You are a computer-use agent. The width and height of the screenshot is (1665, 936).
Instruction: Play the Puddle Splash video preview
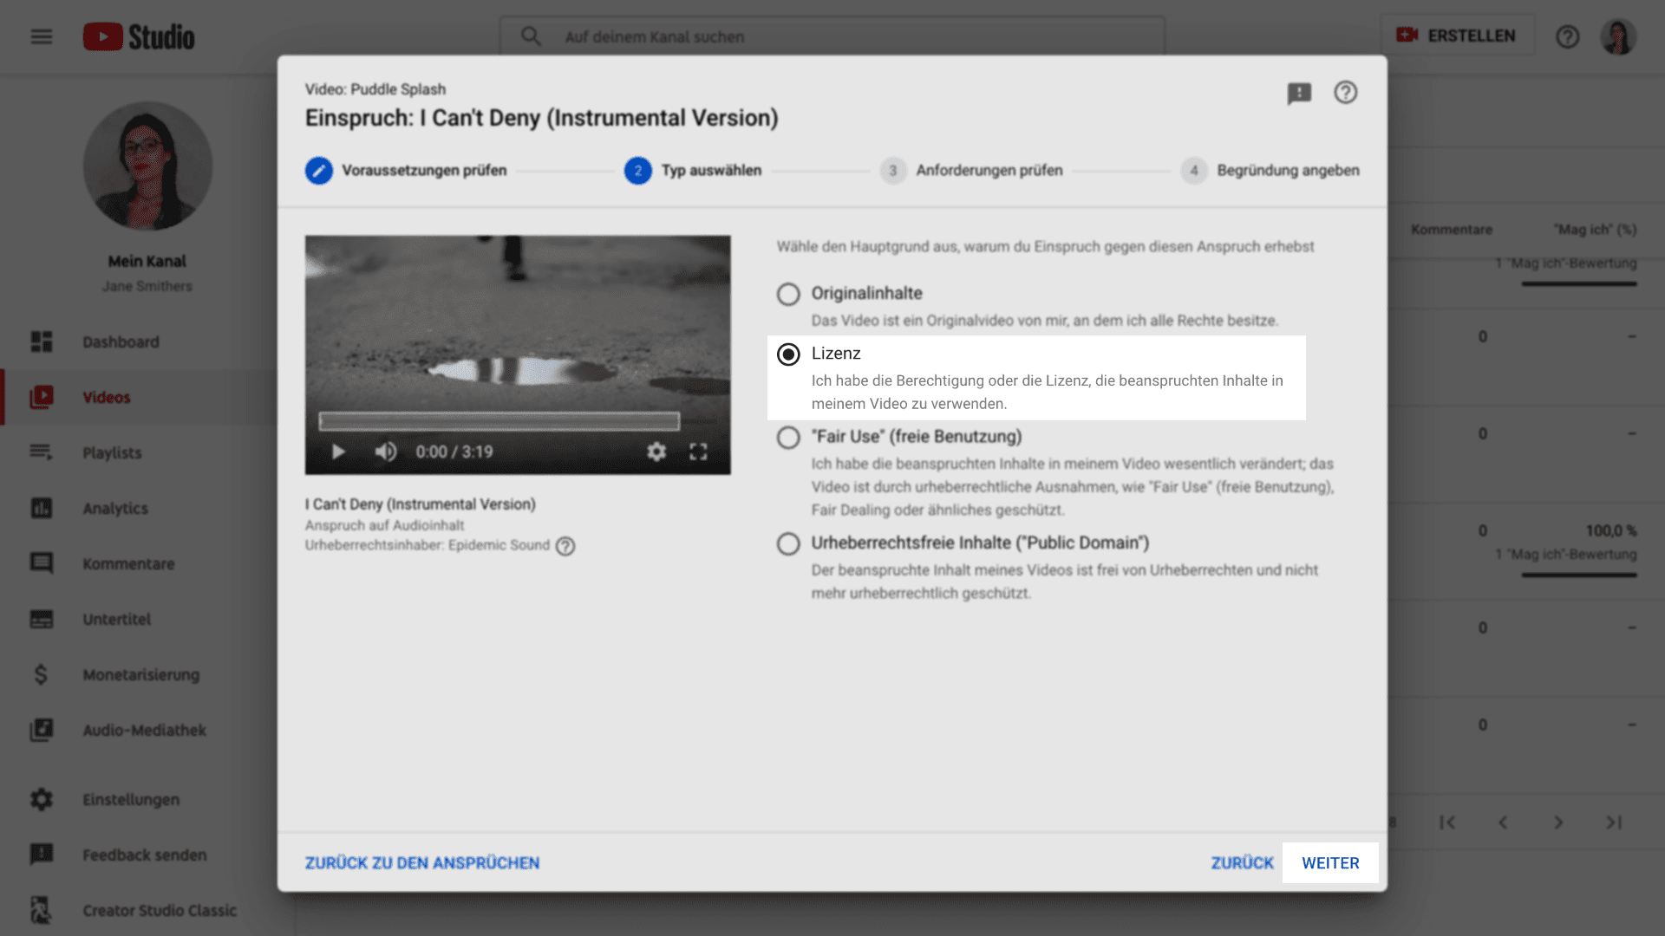pyautogui.click(x=339, y=452)
